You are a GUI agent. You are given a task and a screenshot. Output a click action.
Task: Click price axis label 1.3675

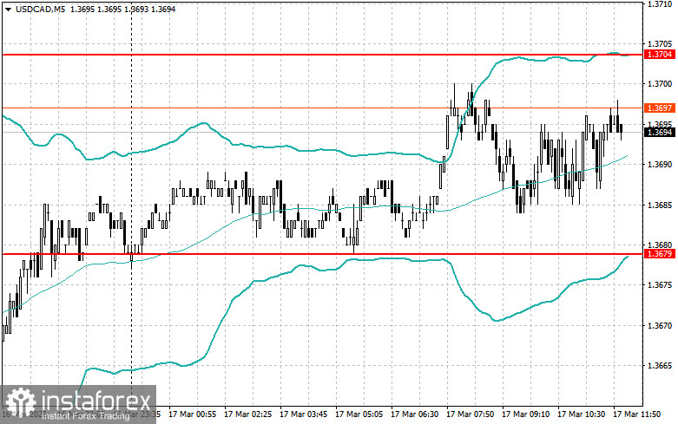[660, 285]
